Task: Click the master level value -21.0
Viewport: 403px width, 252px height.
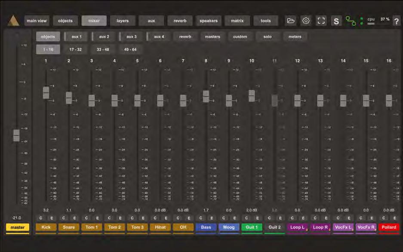Action: pyautogui.click(x=16, y=218)
